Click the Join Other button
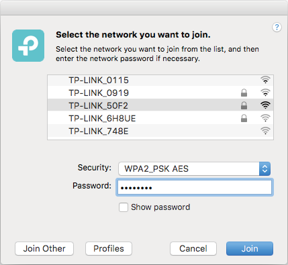This screenshot has width=288, height=265. [44, 248]
